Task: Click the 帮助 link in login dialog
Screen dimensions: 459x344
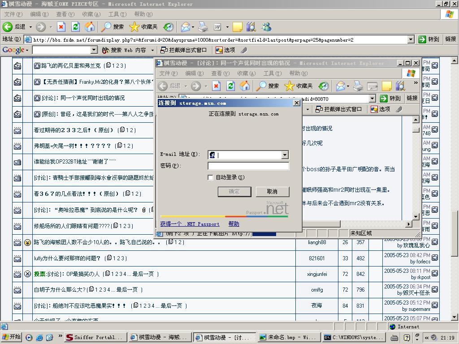Action: 234,224
